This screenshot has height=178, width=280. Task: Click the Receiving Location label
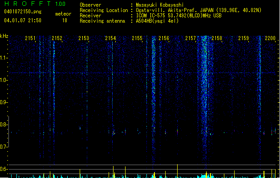point(104,10)
